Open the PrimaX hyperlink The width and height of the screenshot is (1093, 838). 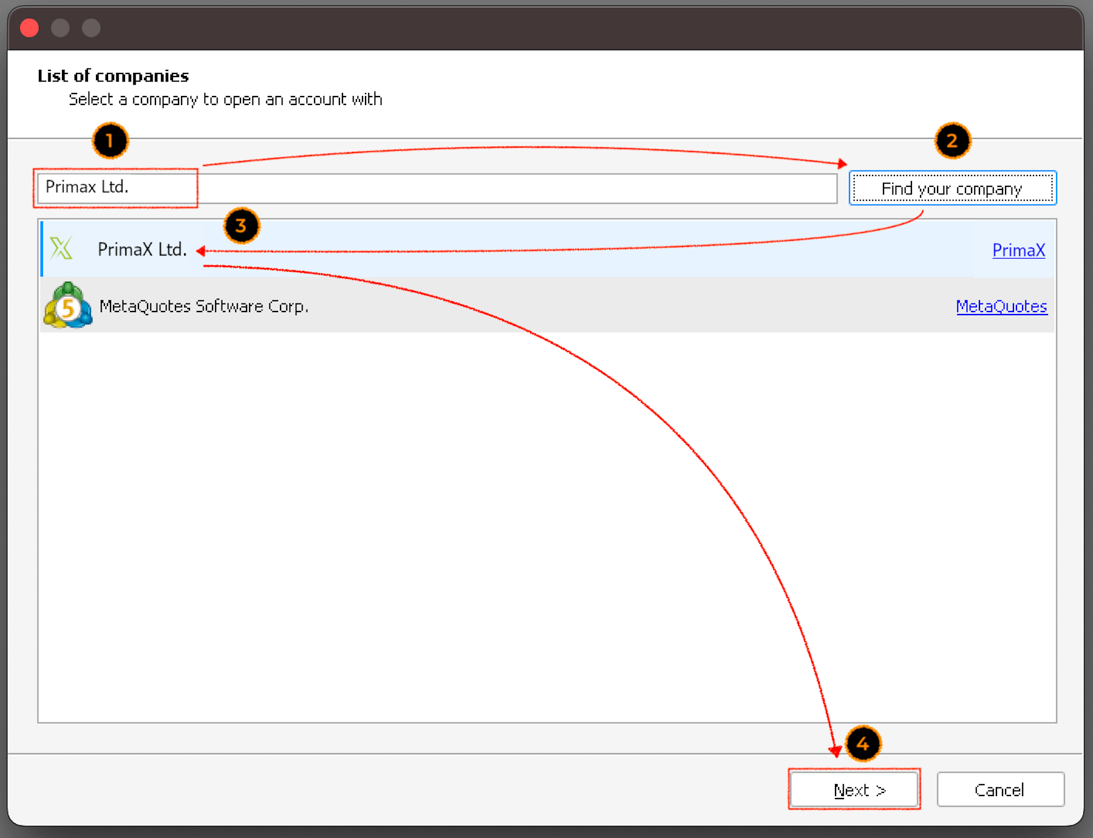(x=1018, y=250)
